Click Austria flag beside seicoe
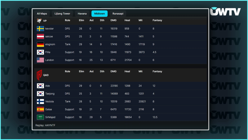 tap(40, 36)
